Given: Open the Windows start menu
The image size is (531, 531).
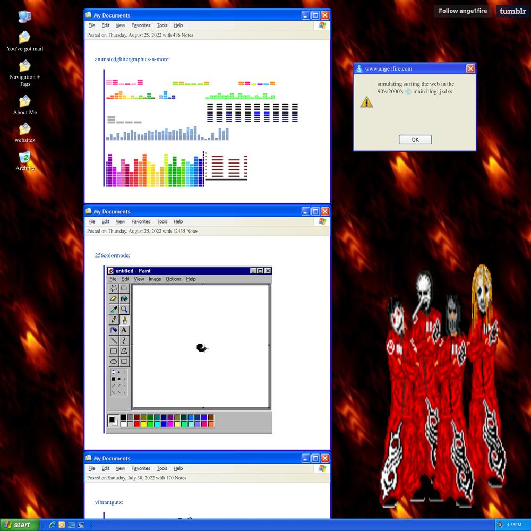Looking at the screenshot, I should [x=20, y=525].
